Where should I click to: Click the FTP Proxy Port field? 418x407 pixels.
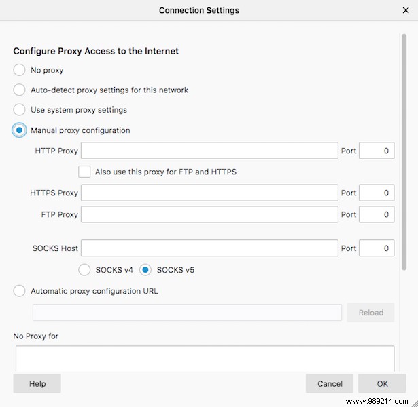pyautogui.click(x=377, y=214)
